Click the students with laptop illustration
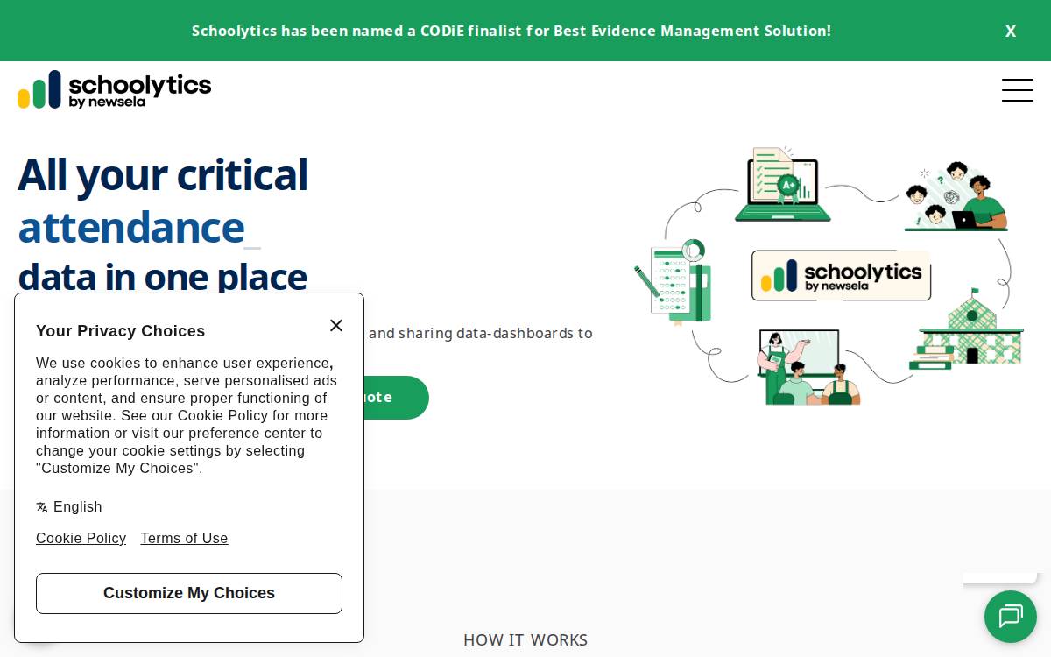 [956, 197]
